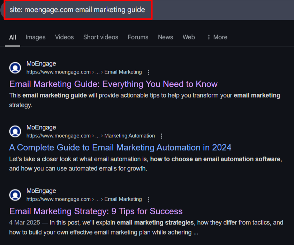Click the snippet starting 'This email marketing guide will provide'
294x245 pixels.
[145, 100]
